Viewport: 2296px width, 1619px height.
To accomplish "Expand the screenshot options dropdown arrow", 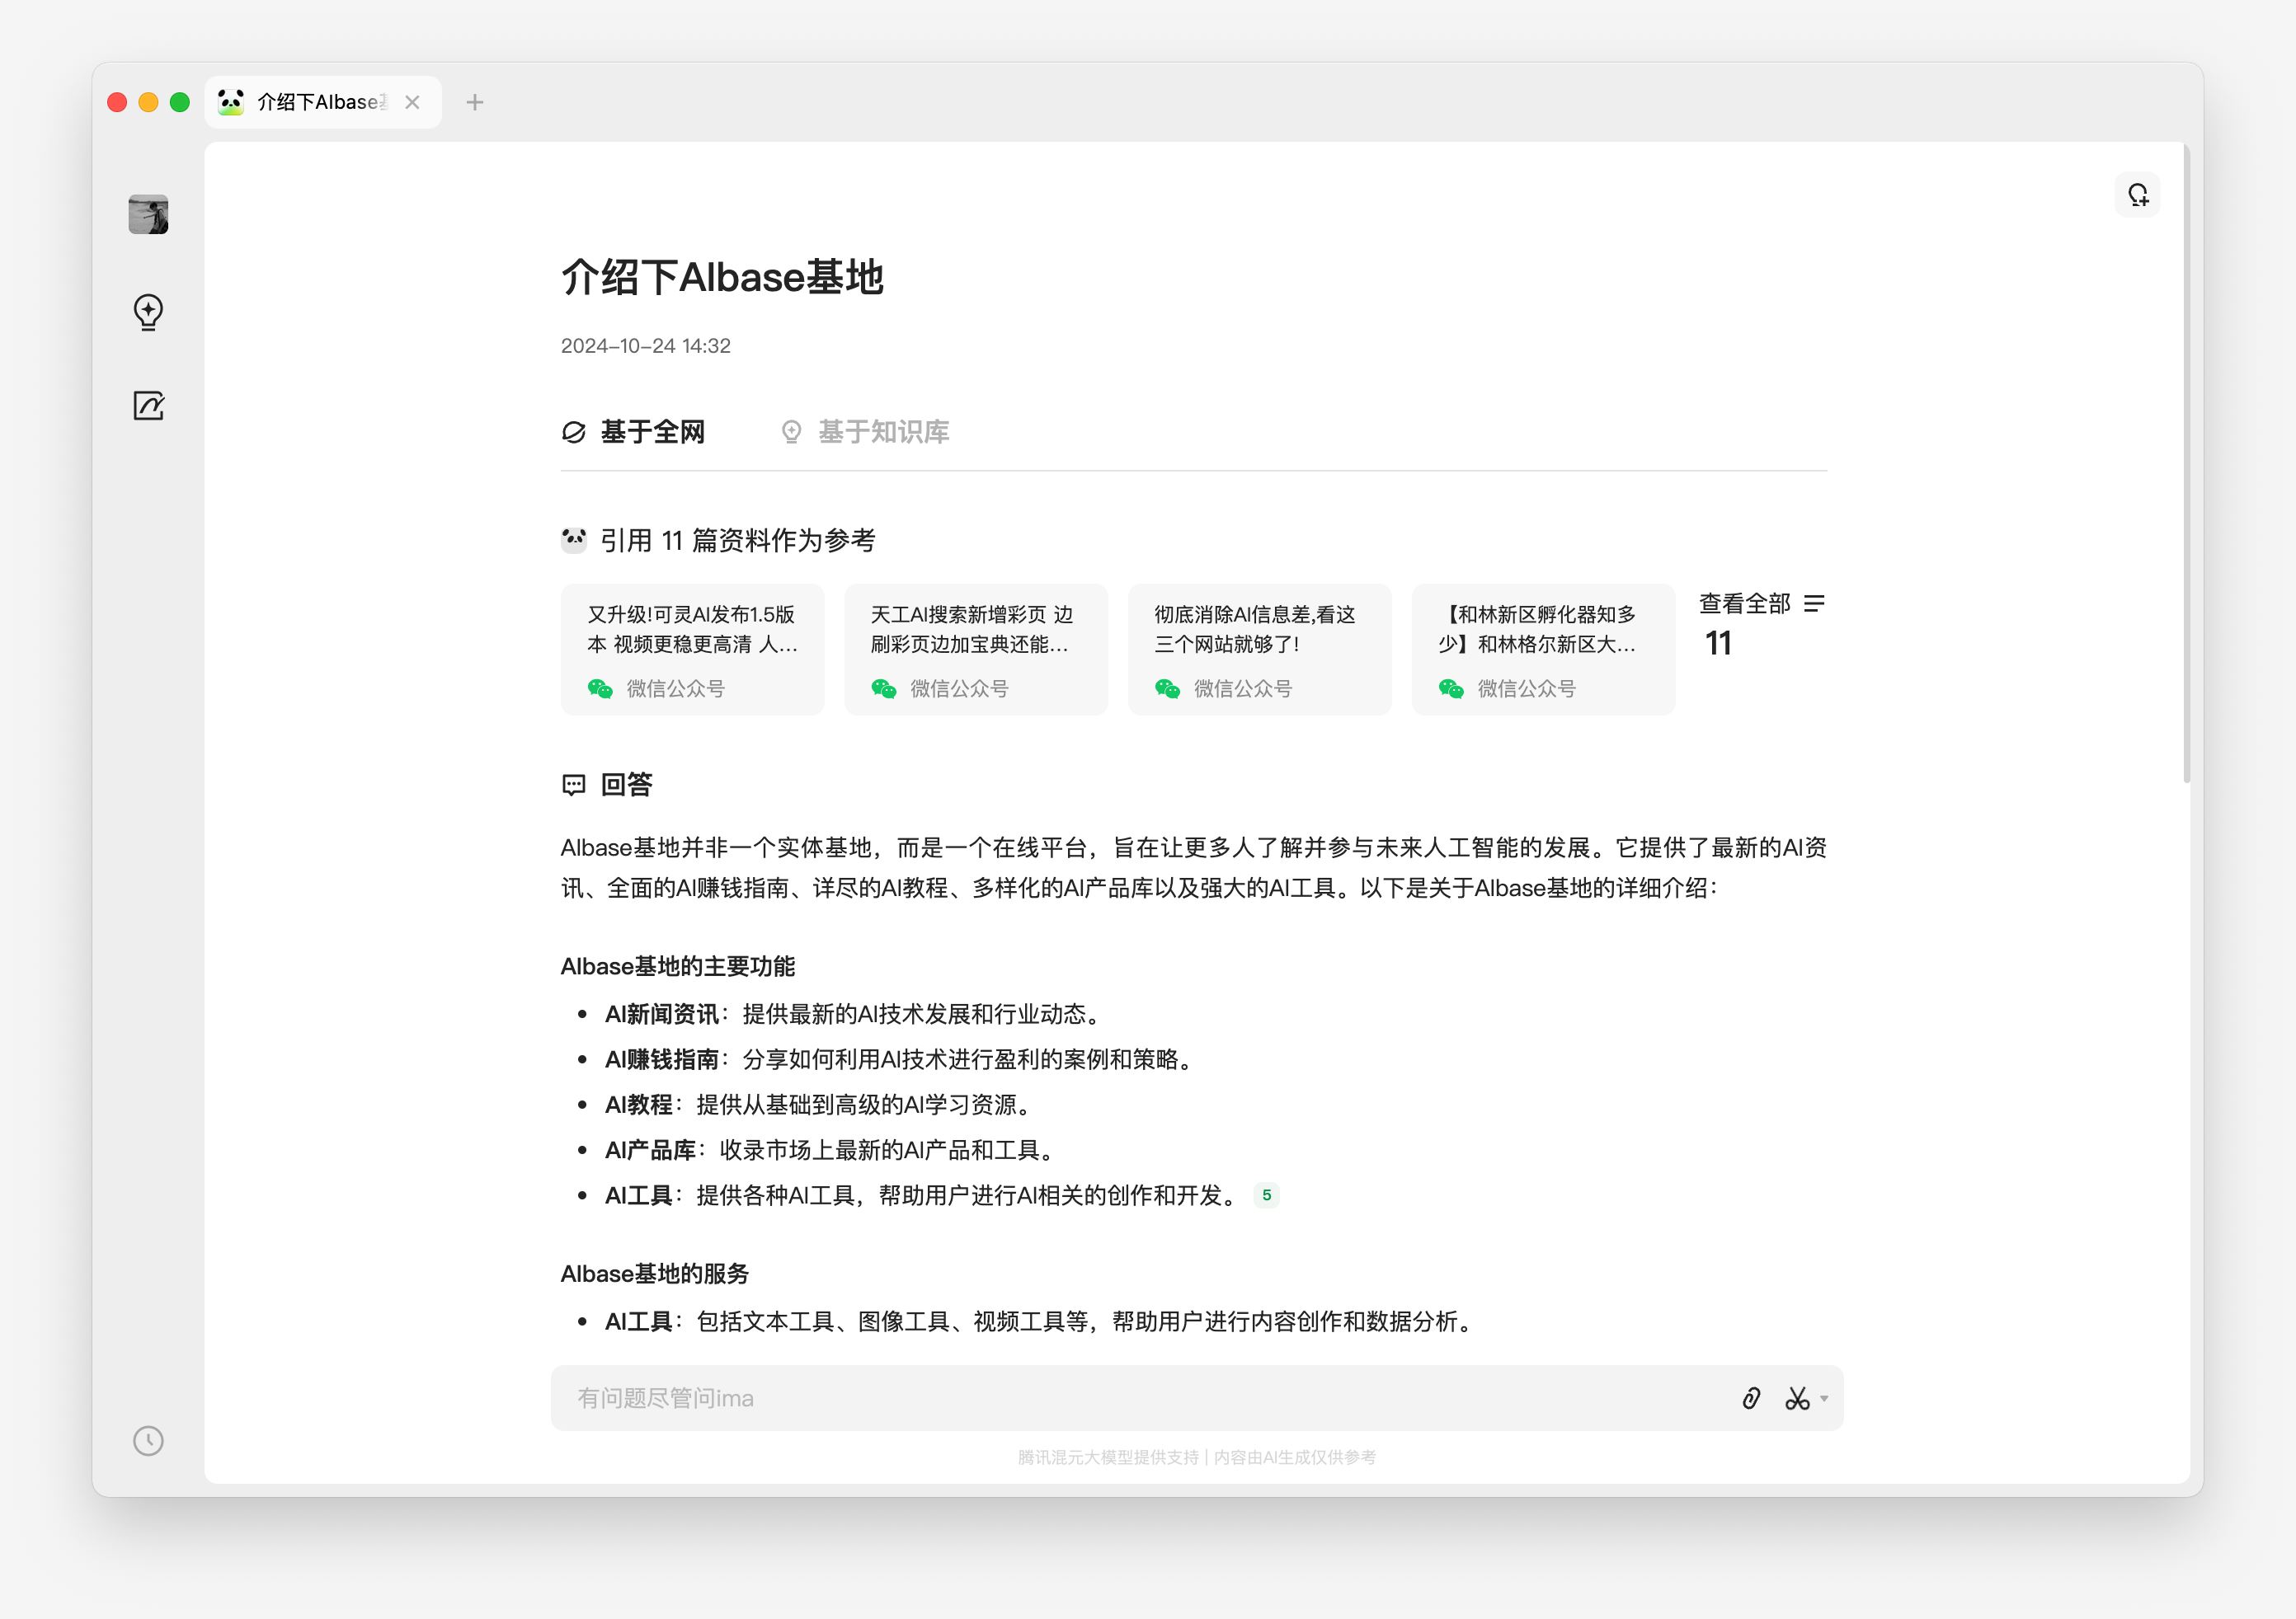I will [1824, 1399].
